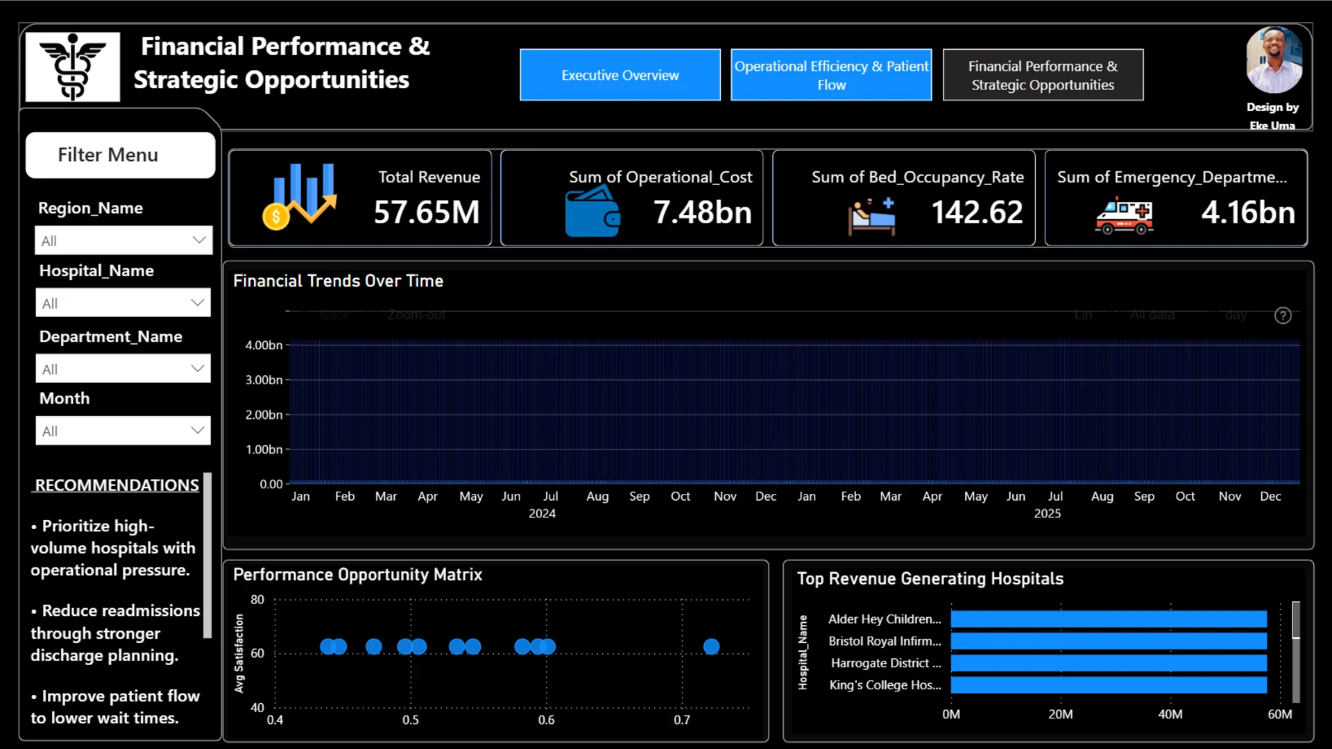Open the Month filter dropdown
Screen dimensions: 1332x749
point(123,431)
